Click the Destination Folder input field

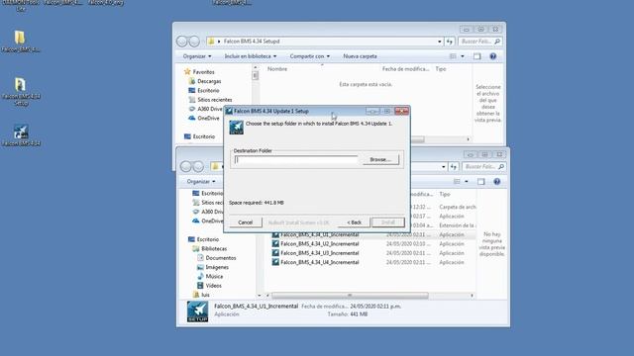(x=296, y=160)
